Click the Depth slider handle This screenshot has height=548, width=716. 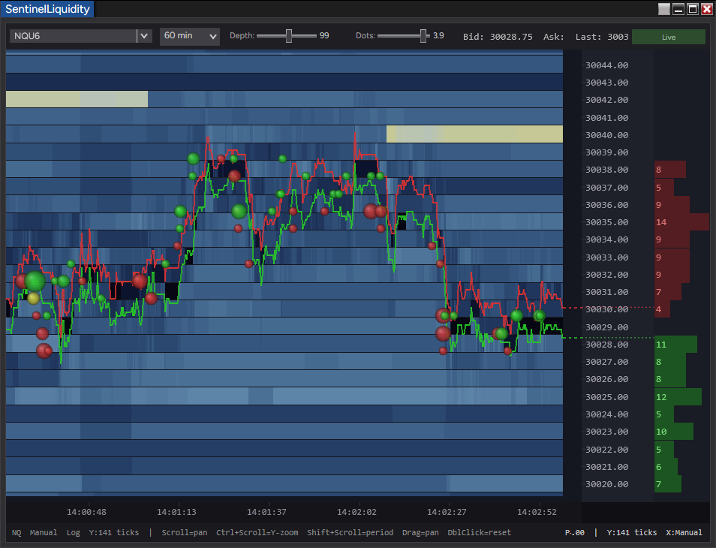pyautogui.click(x=289, y=36)
